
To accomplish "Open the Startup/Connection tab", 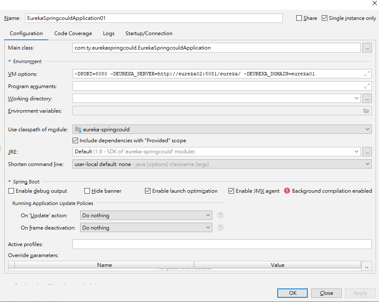I will click(x=149, y=33).
